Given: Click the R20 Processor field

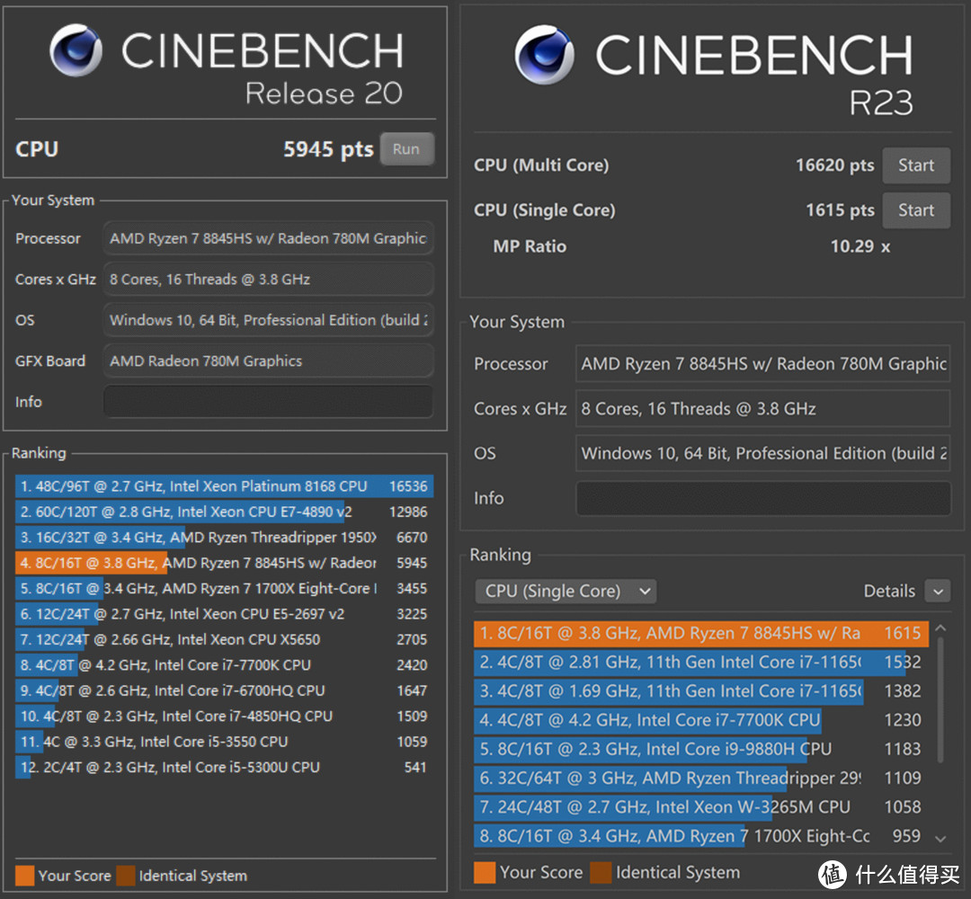Looking at the screenshot, I should click(x=268, y=238).
